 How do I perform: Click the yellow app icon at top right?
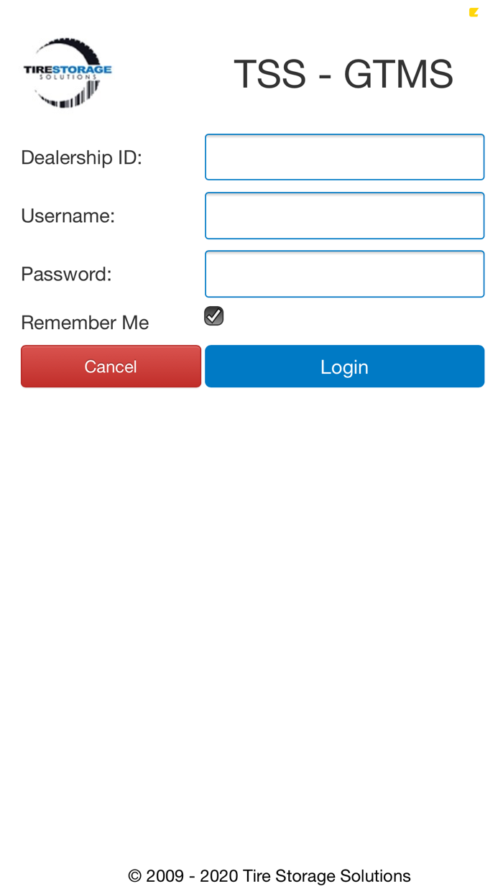[474, 11]
